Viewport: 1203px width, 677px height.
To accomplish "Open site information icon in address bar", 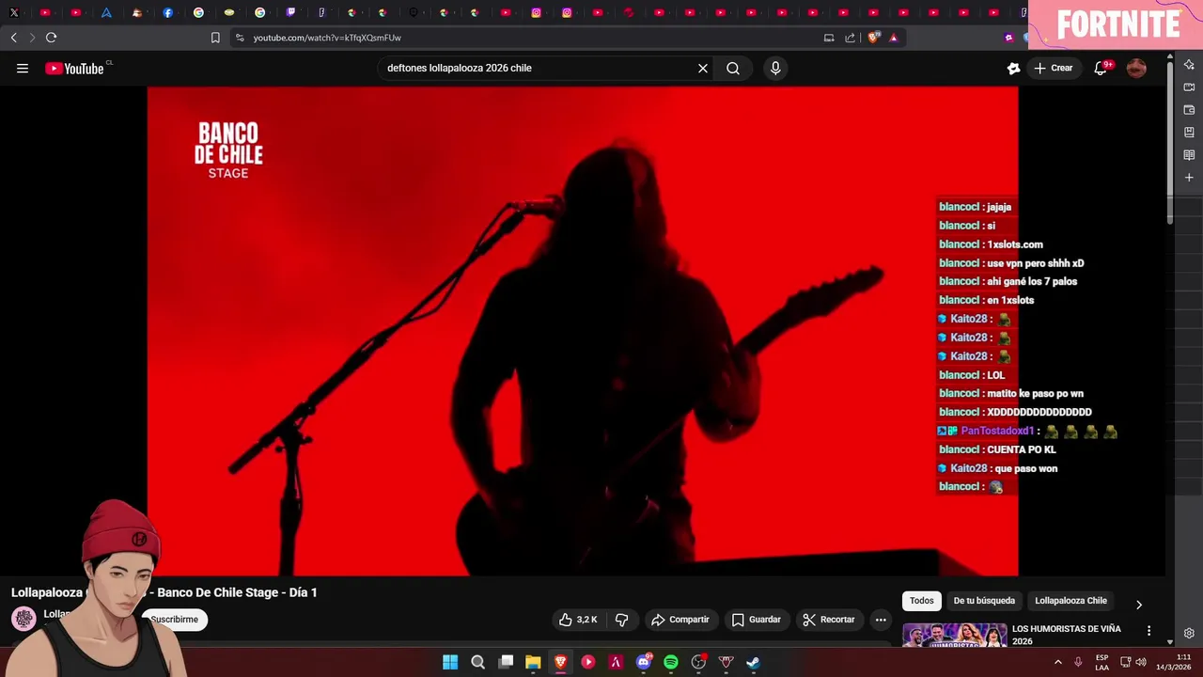I will pos(240,38).
